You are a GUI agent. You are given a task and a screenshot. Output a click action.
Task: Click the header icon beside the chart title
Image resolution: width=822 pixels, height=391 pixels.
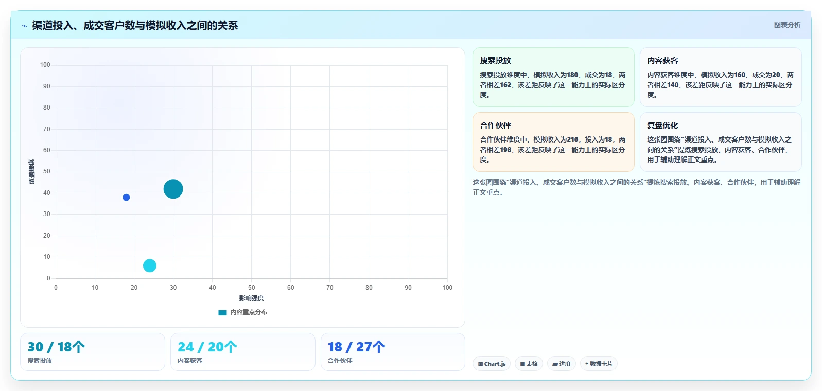pos(24,26)
